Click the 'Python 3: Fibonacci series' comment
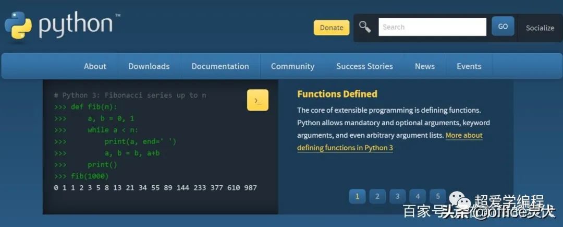 tap(130, 95)
